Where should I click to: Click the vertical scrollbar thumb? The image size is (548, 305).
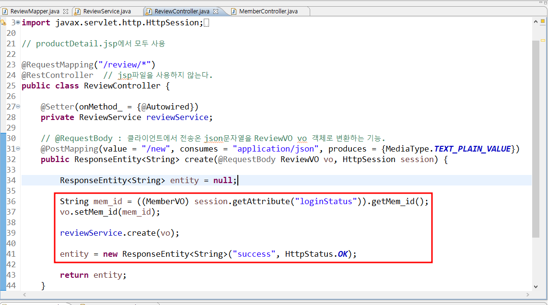pyautogui.click(x=536, y=139)
